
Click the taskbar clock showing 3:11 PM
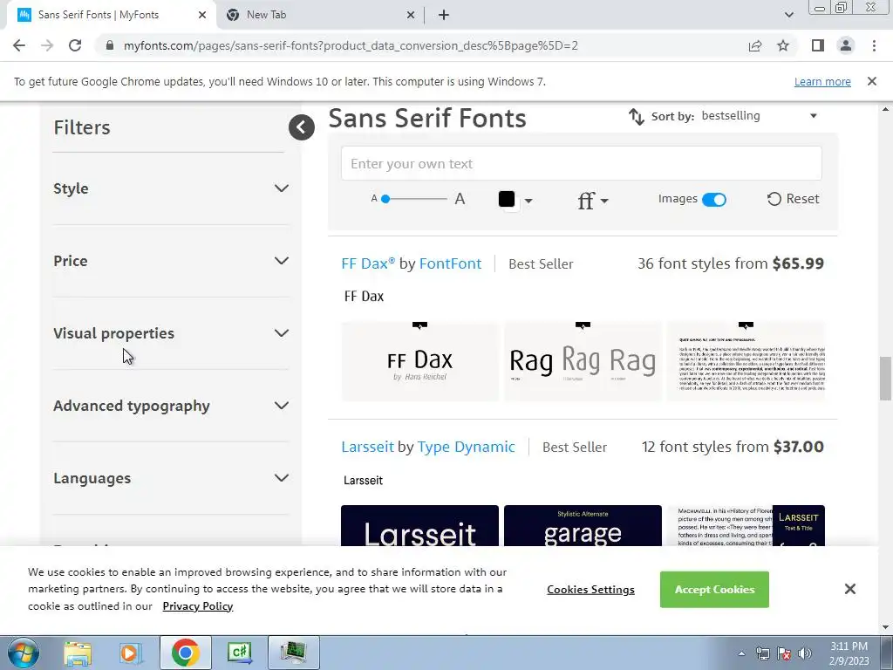point(849,653)
